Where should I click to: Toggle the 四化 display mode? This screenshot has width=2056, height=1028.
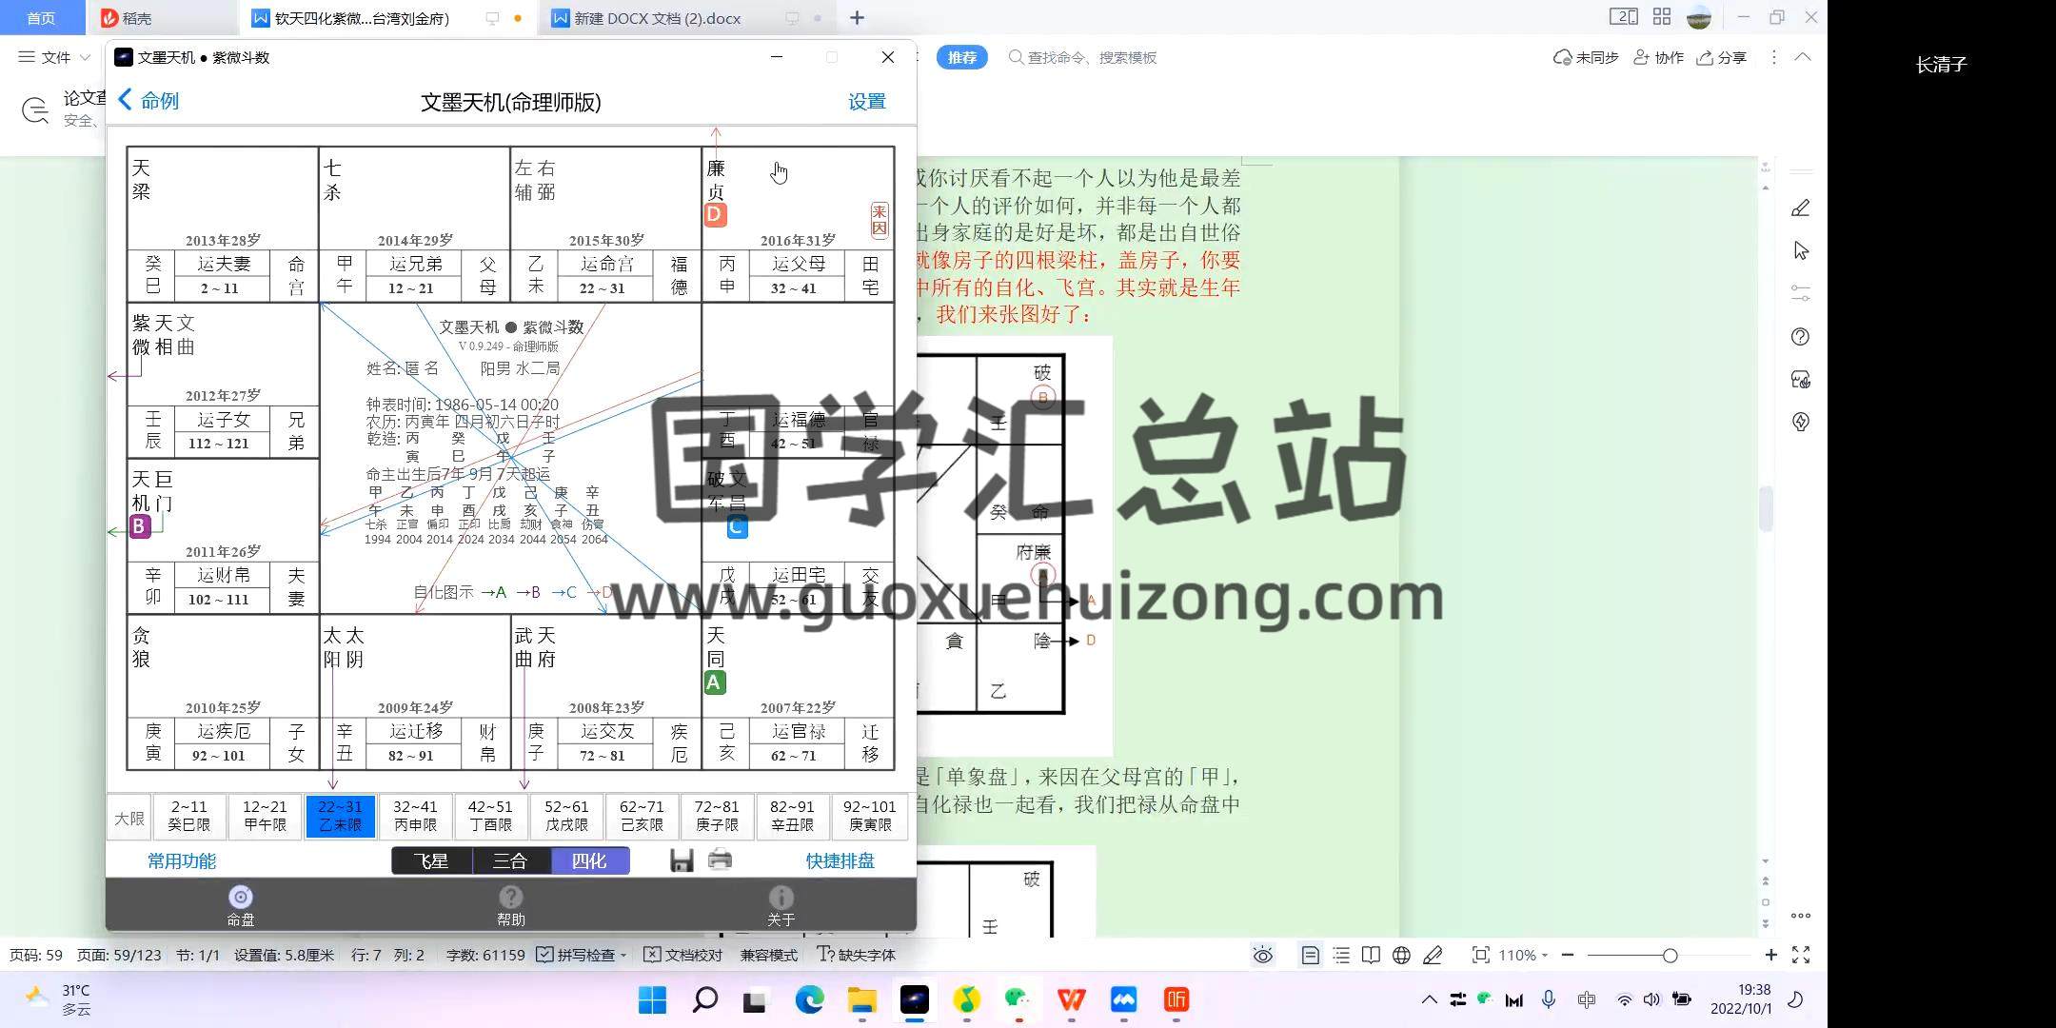[x=589, y=860]
